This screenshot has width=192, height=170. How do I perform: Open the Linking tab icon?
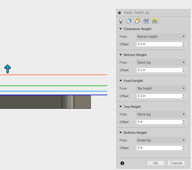pyautogui.click(x=155, y=21)
